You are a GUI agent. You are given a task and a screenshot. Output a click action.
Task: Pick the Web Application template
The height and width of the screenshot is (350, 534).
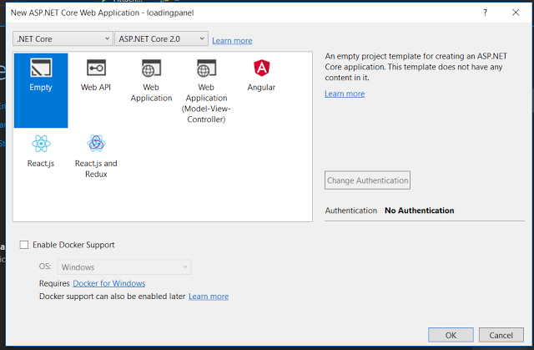[x=151, y=80]
